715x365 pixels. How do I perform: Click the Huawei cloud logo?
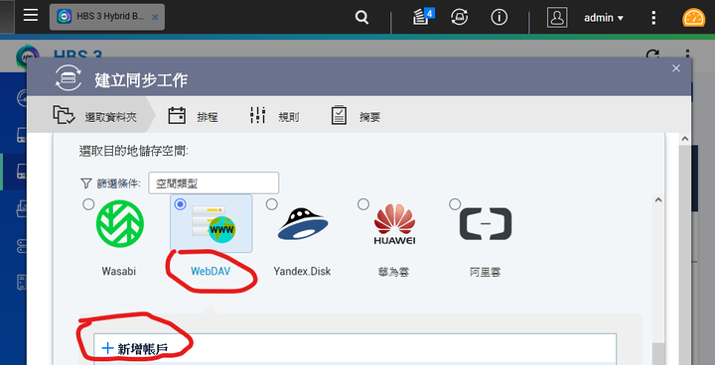(x=394, y=224)
